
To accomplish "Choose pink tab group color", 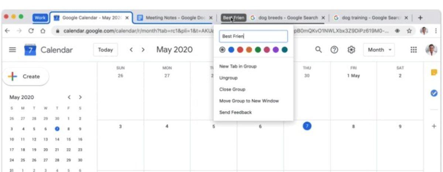I will [267, 50].
